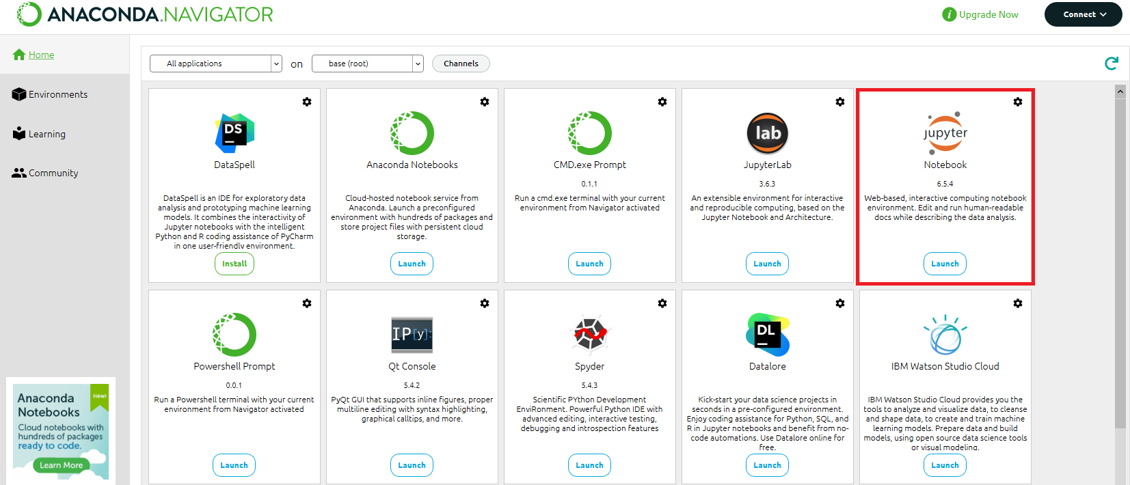Open the DataSpell tile gear settings
This screenshot has height=485, width=1130.
click(307, 102)
